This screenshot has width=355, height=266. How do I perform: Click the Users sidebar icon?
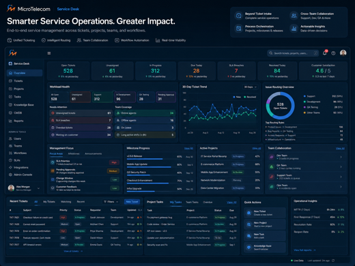pyautogui.click(x=10, y=138)
